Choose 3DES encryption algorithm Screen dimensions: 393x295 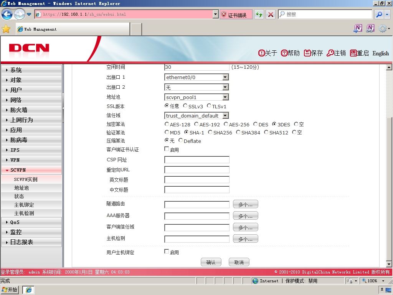pyautogui.click(x=274, y=124)
